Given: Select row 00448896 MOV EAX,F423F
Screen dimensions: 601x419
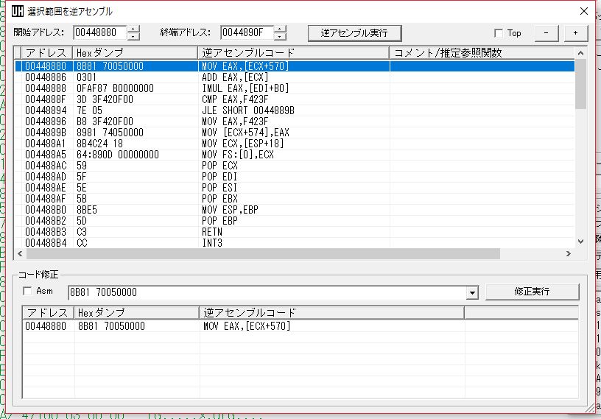Looking at the screenshot, I should pos(295,122).
